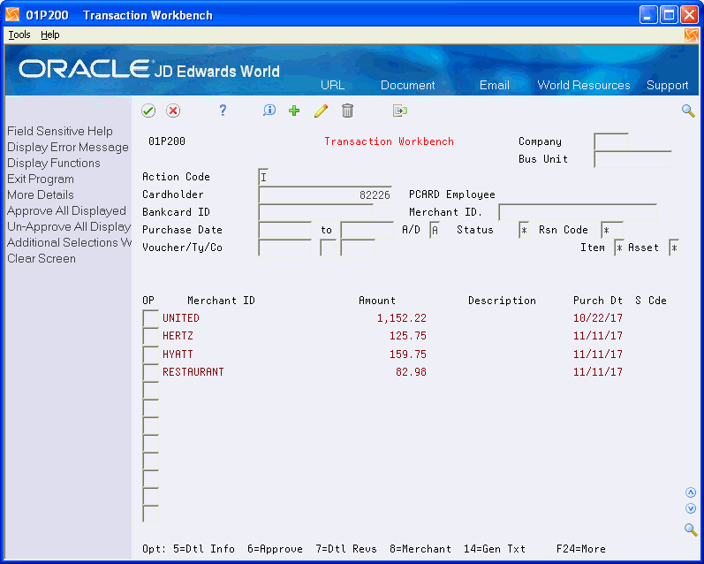Select Field Sensitive Help
This screenshot has width=704, height=564.
(60, 131)
